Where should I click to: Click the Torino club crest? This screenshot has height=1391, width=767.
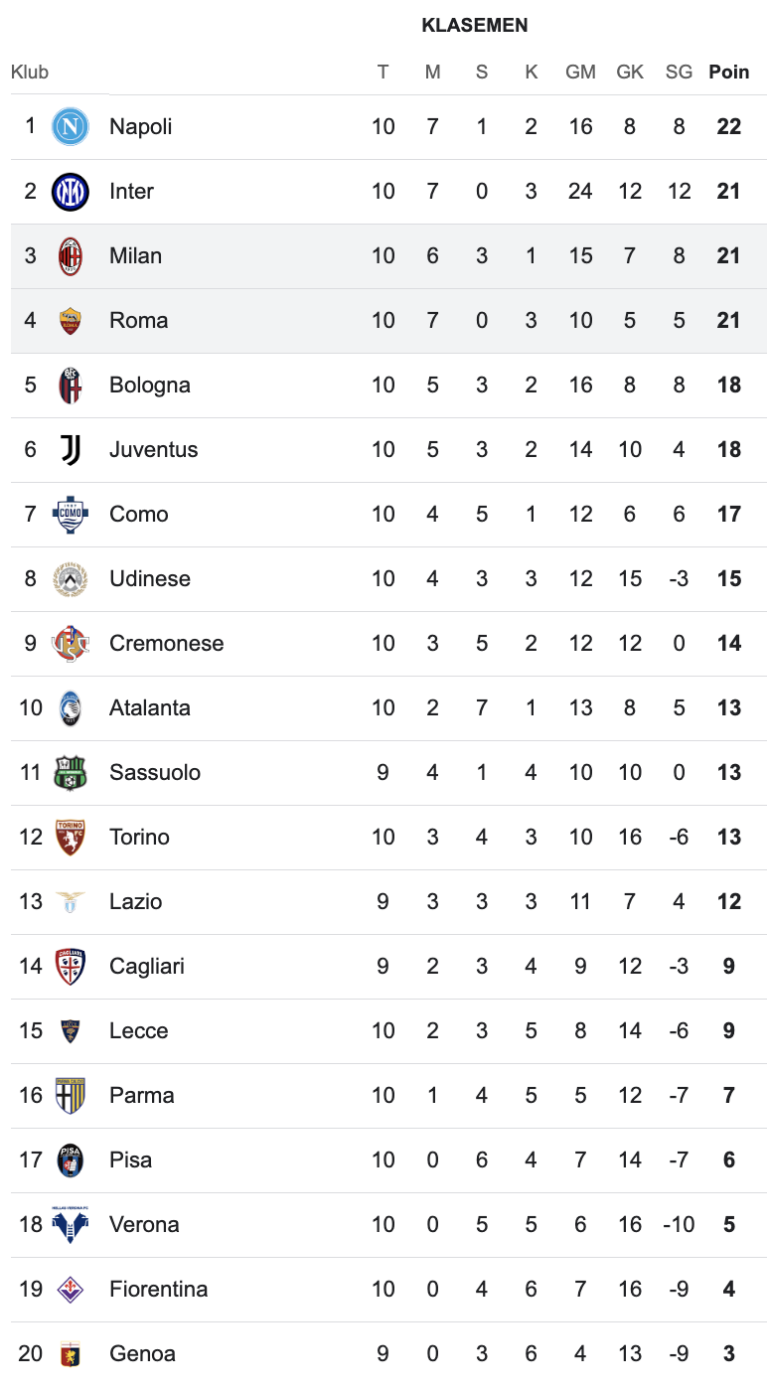click(71, 837)
